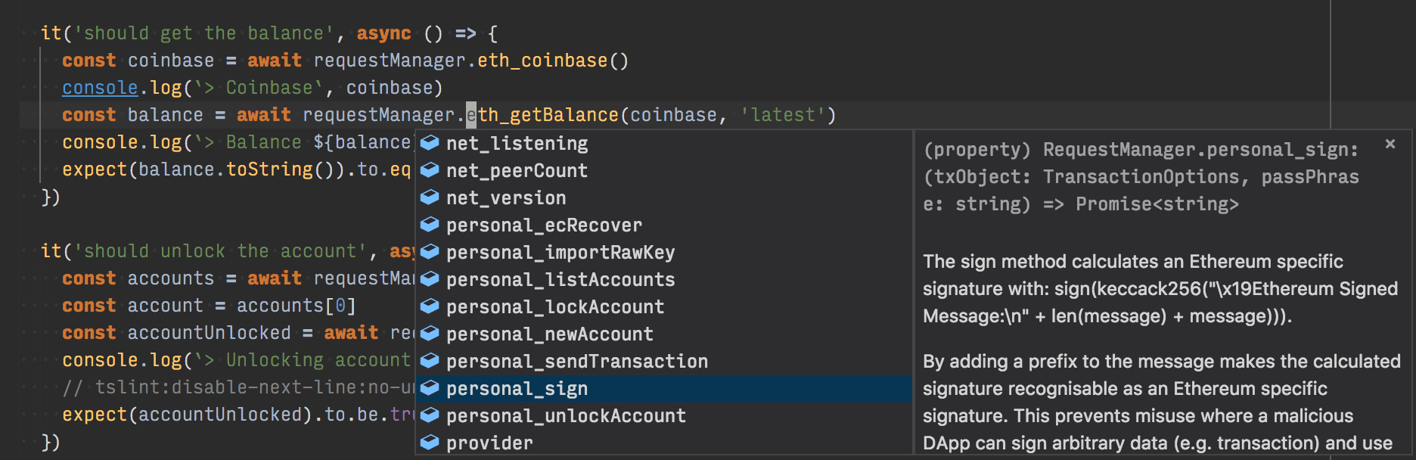Click the cube icon beside personal_listAccounts
The height and width of the screenshot is (460, 1416).
[x=430, y=279]
